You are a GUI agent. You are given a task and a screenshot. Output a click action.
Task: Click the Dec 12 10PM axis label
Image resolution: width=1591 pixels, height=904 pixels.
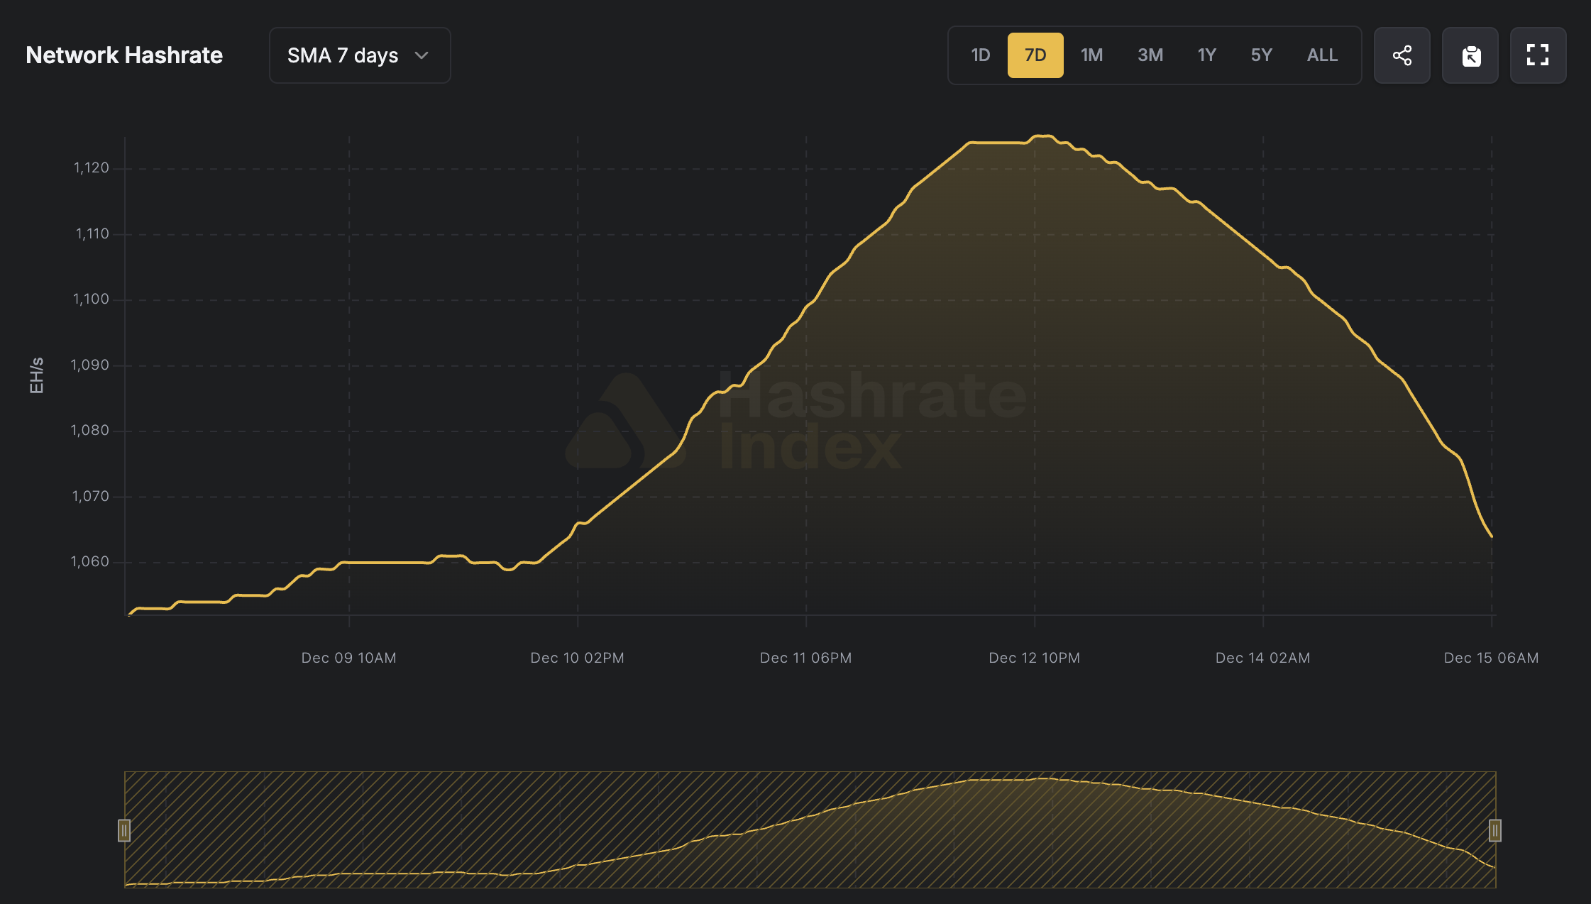coord(1033,658)
